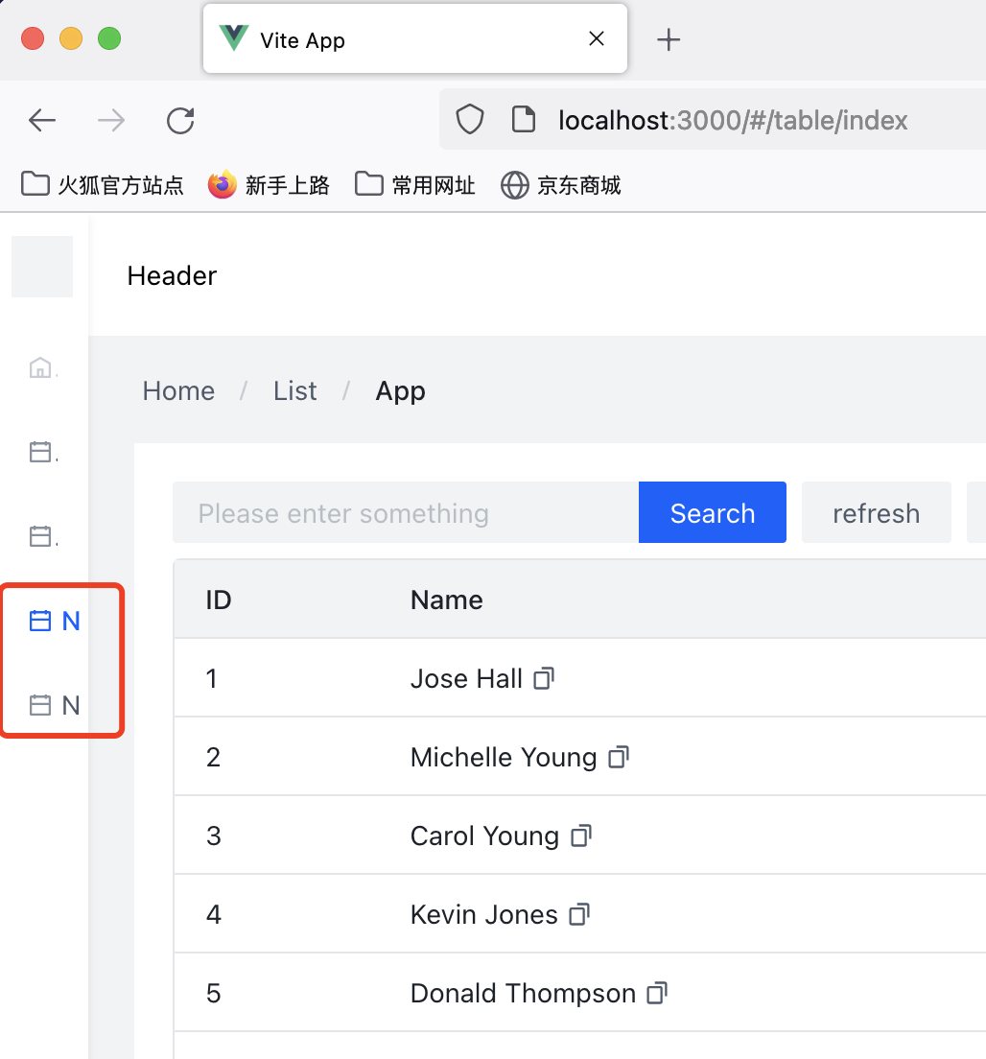986x1059 pixels.
Task: Click the sidebar logo placeholder
Action: click(42, 266)
